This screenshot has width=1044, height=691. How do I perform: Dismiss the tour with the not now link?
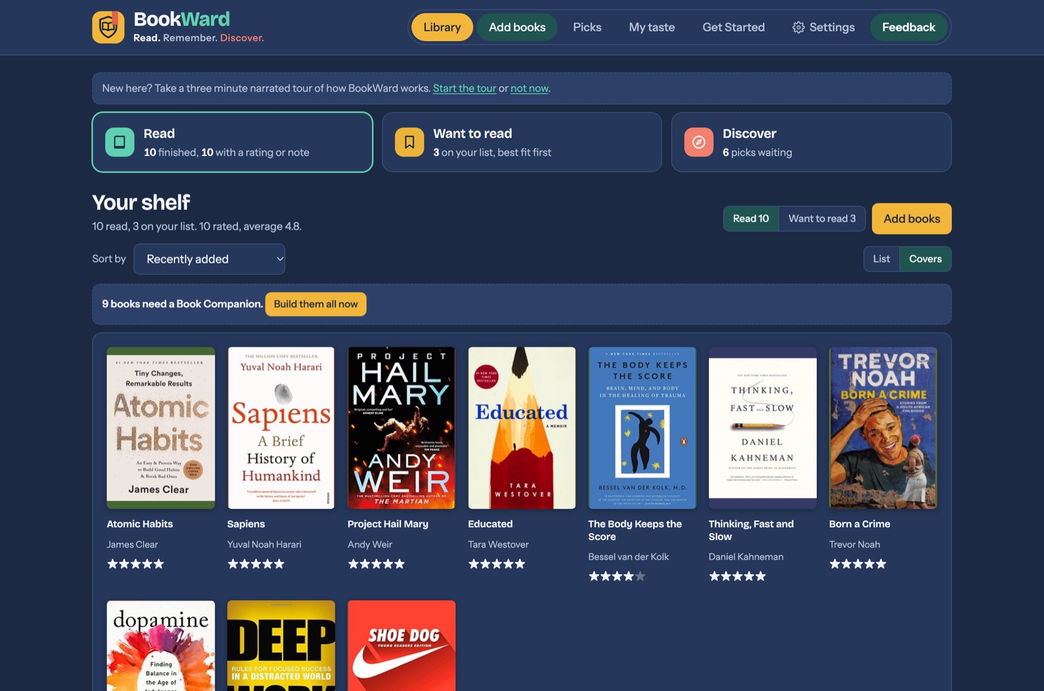[529, 88]
